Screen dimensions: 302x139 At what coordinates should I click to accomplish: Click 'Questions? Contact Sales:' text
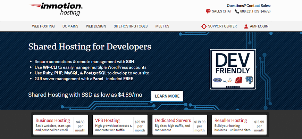click(x=249, y=6)
